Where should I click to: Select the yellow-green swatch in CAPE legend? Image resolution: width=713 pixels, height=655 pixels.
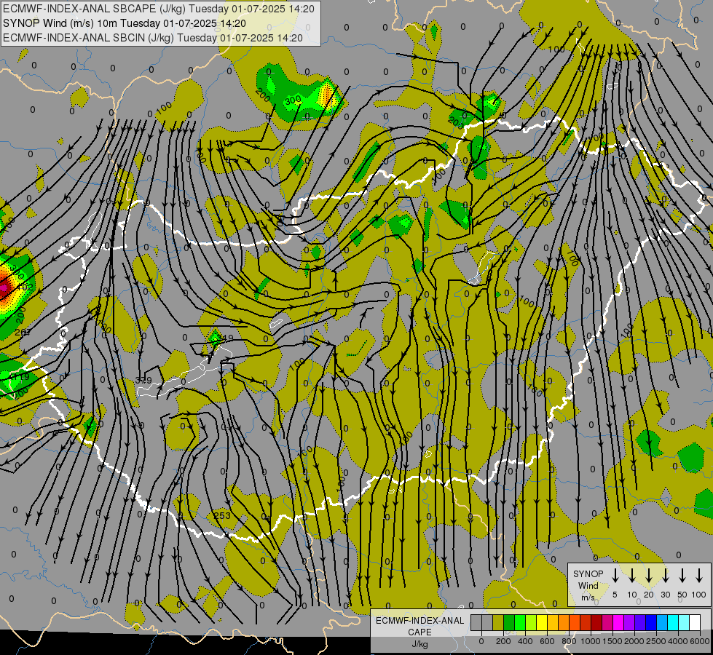click(531, 622)
